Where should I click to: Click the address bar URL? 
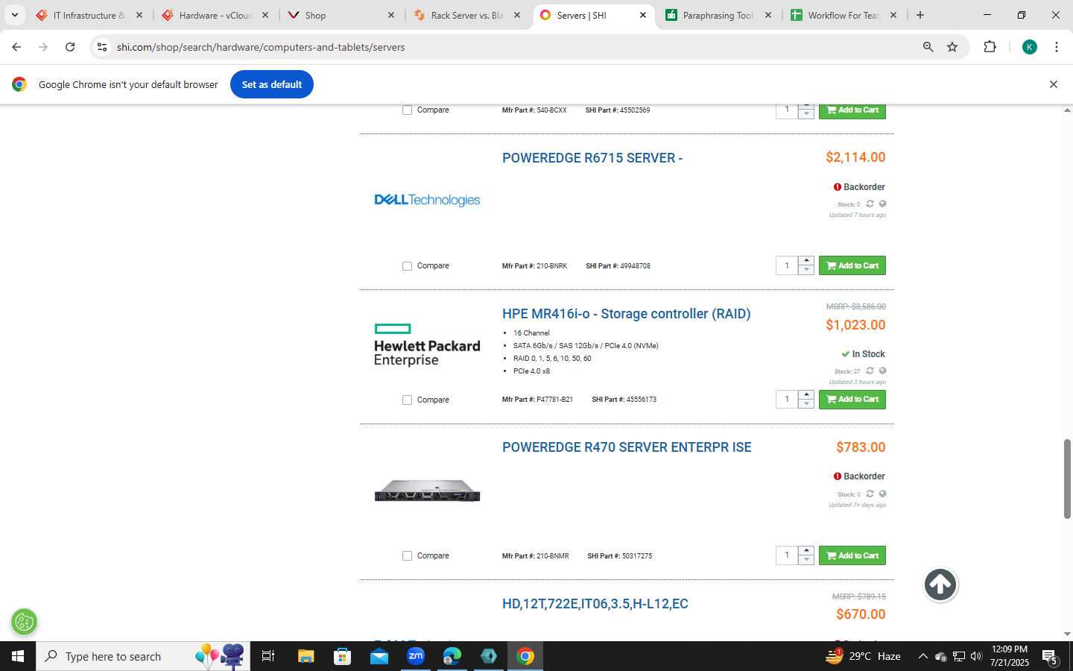[261, 47]
